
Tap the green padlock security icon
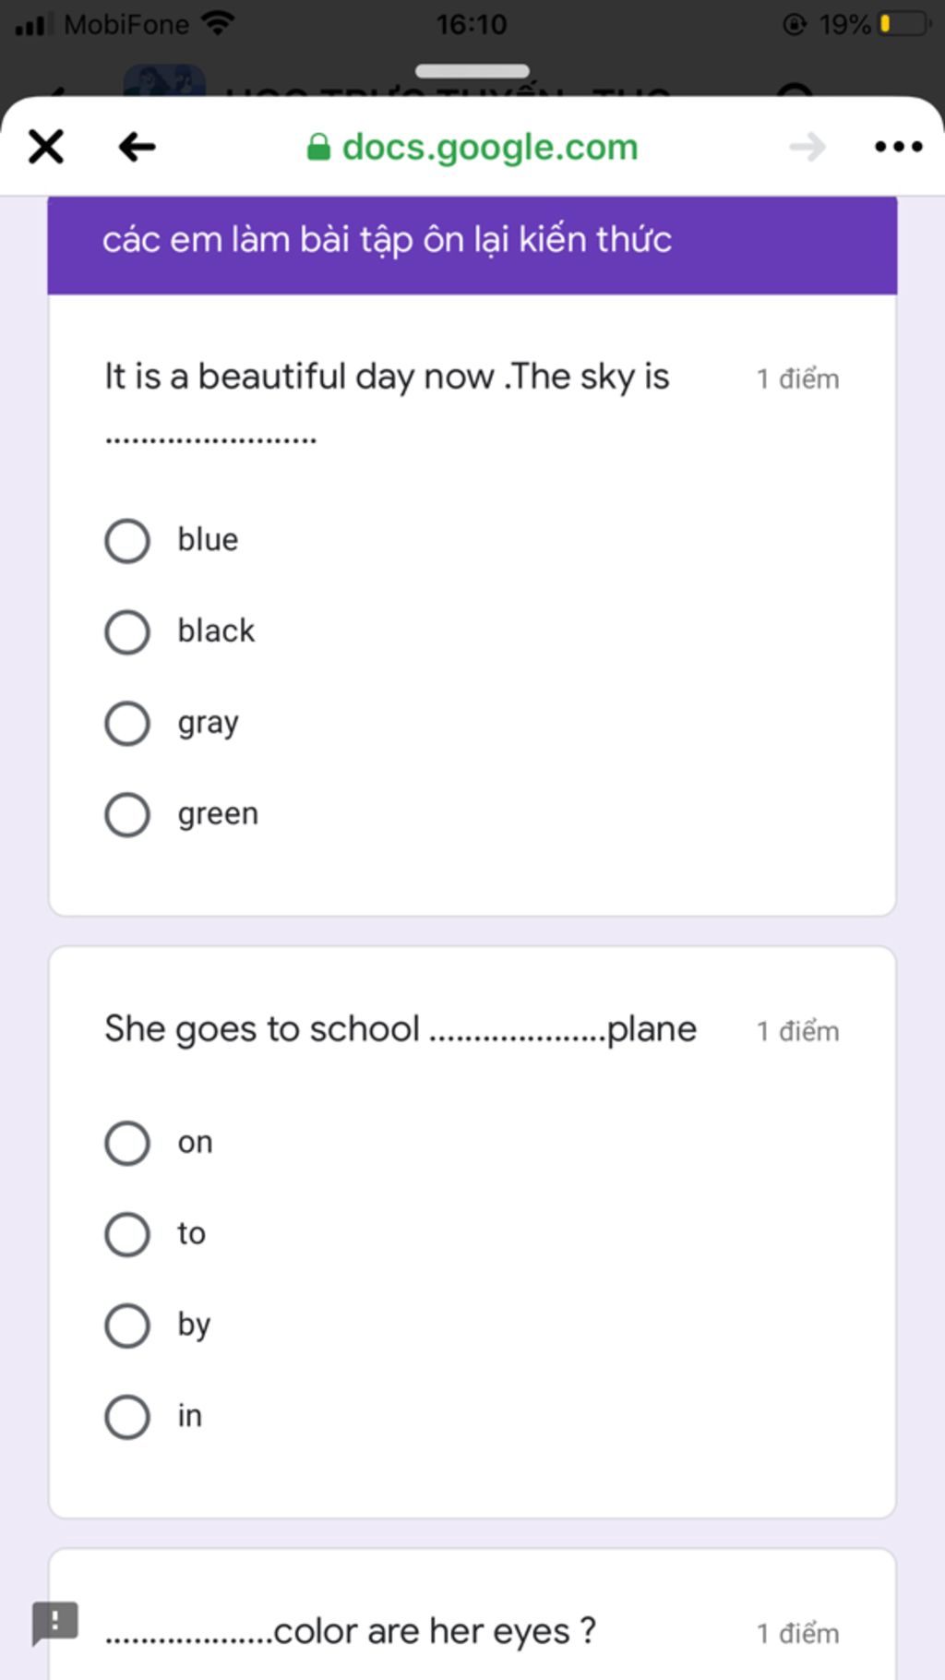[318, 147]
